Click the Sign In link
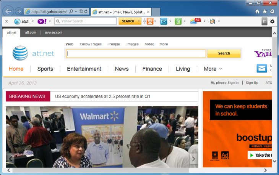This screenshot has width=279, height=175. 233,83
